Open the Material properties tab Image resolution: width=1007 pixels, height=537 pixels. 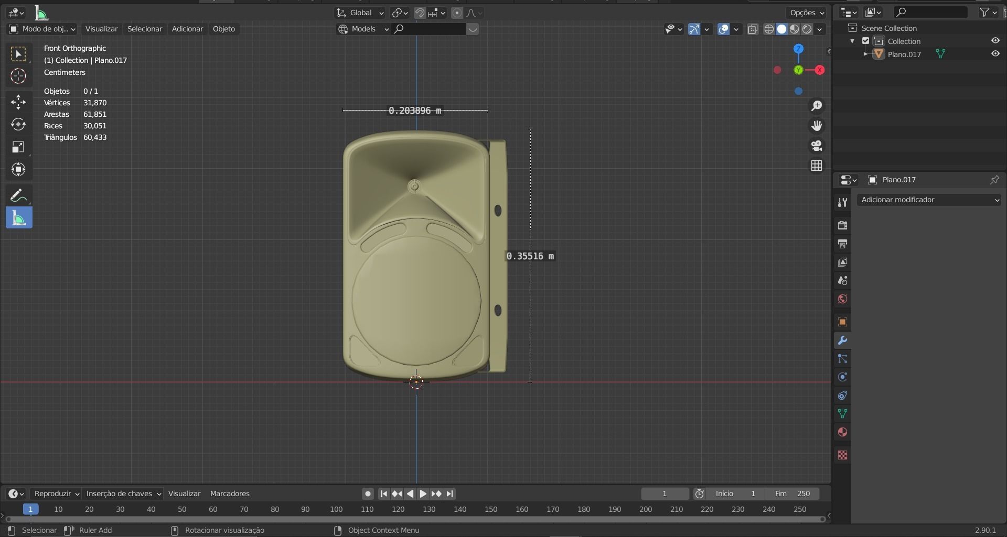(x=842, y=432)
